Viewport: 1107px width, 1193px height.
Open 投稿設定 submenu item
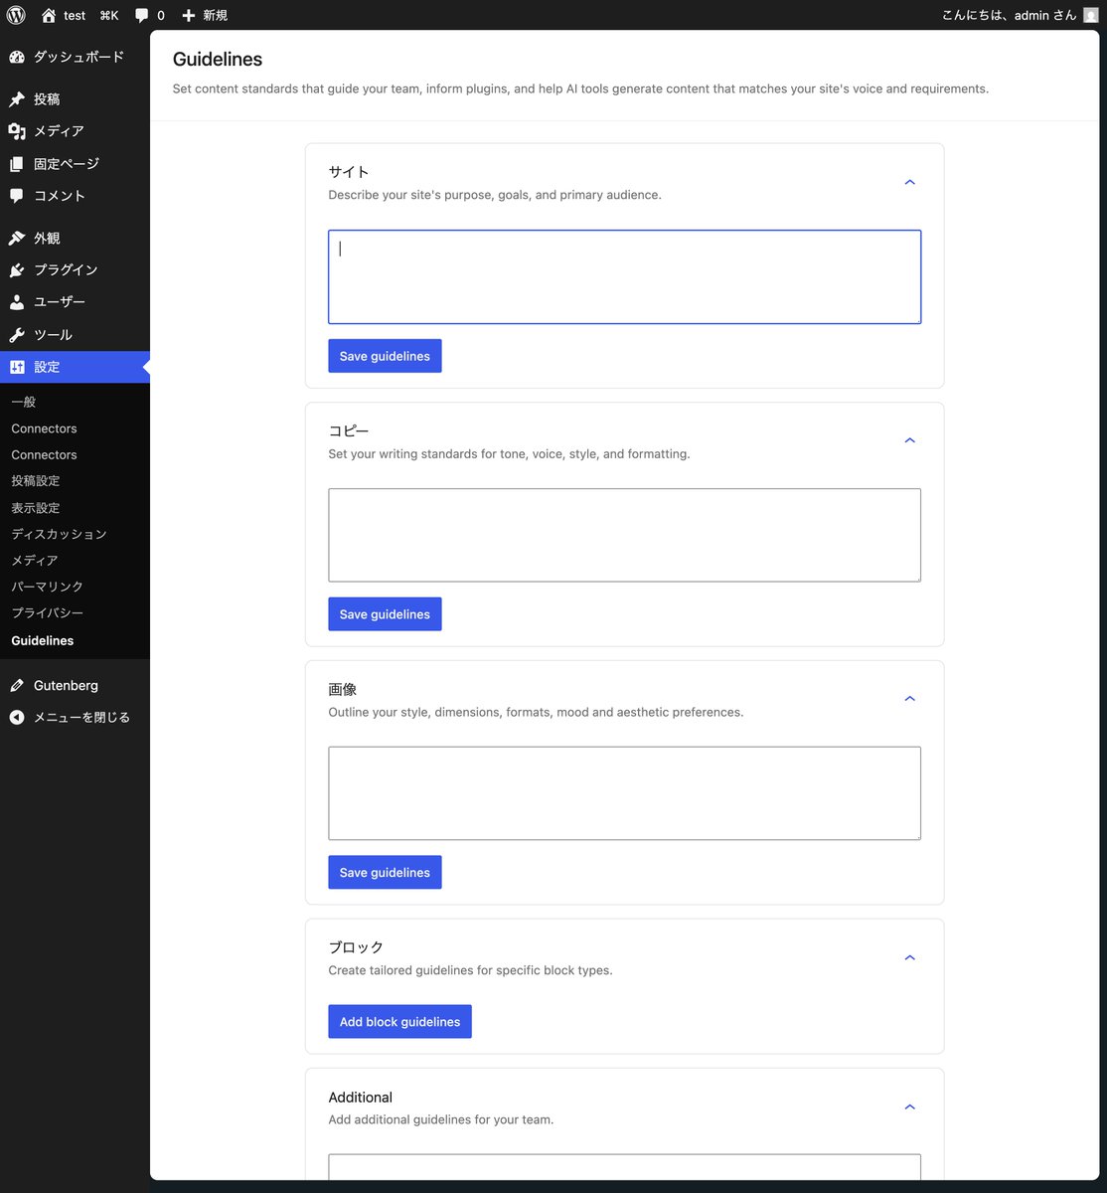36,481
